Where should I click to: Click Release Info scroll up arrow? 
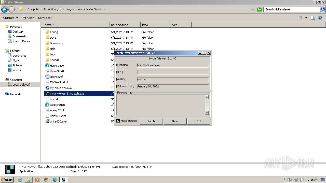click(207, 97)
